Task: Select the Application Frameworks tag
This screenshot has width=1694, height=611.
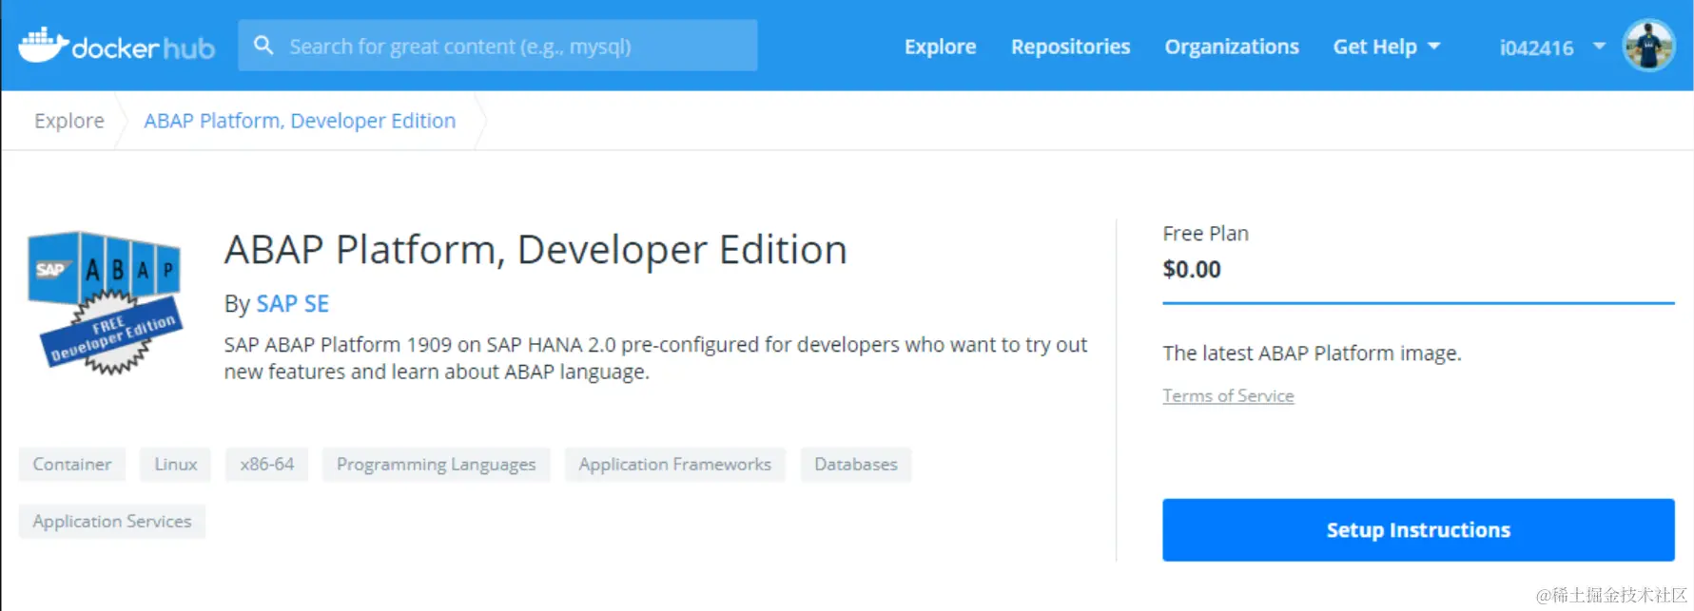Action: [x=675, y=465]
